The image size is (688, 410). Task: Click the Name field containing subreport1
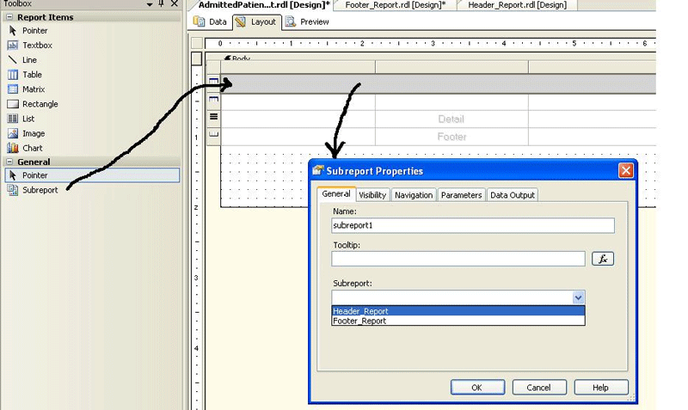pos(473,225)
